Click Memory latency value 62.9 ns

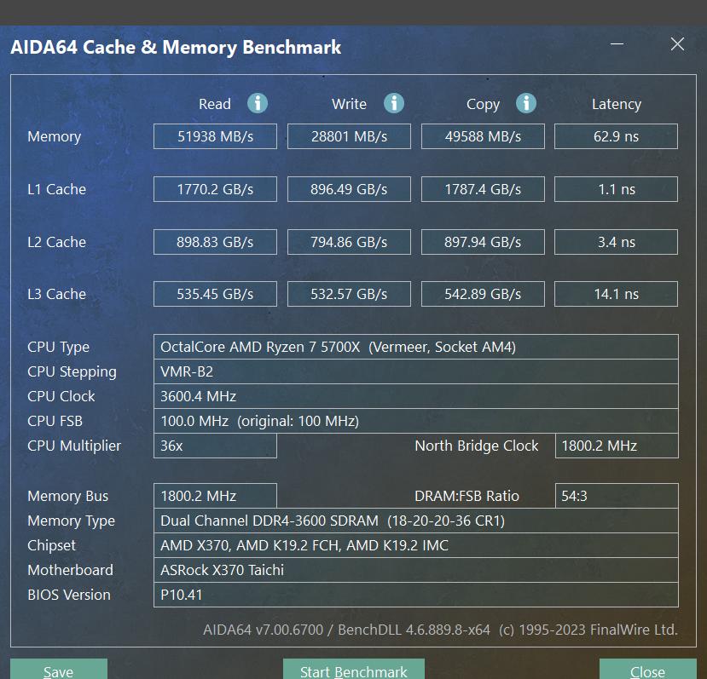point(616,136)
